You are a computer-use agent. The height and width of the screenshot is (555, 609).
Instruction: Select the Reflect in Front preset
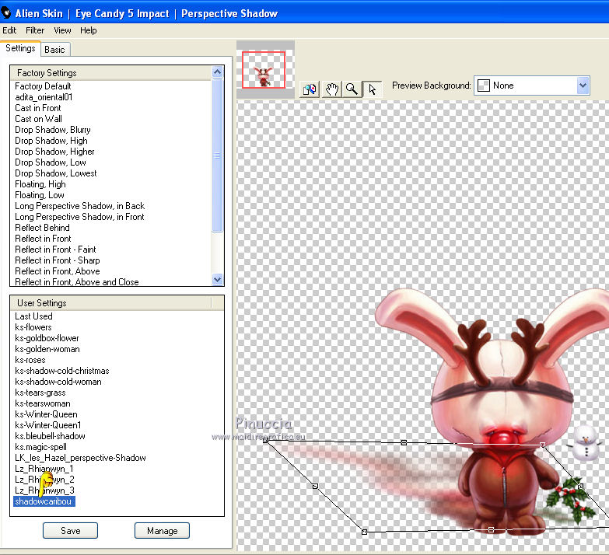tap(43, 239)
